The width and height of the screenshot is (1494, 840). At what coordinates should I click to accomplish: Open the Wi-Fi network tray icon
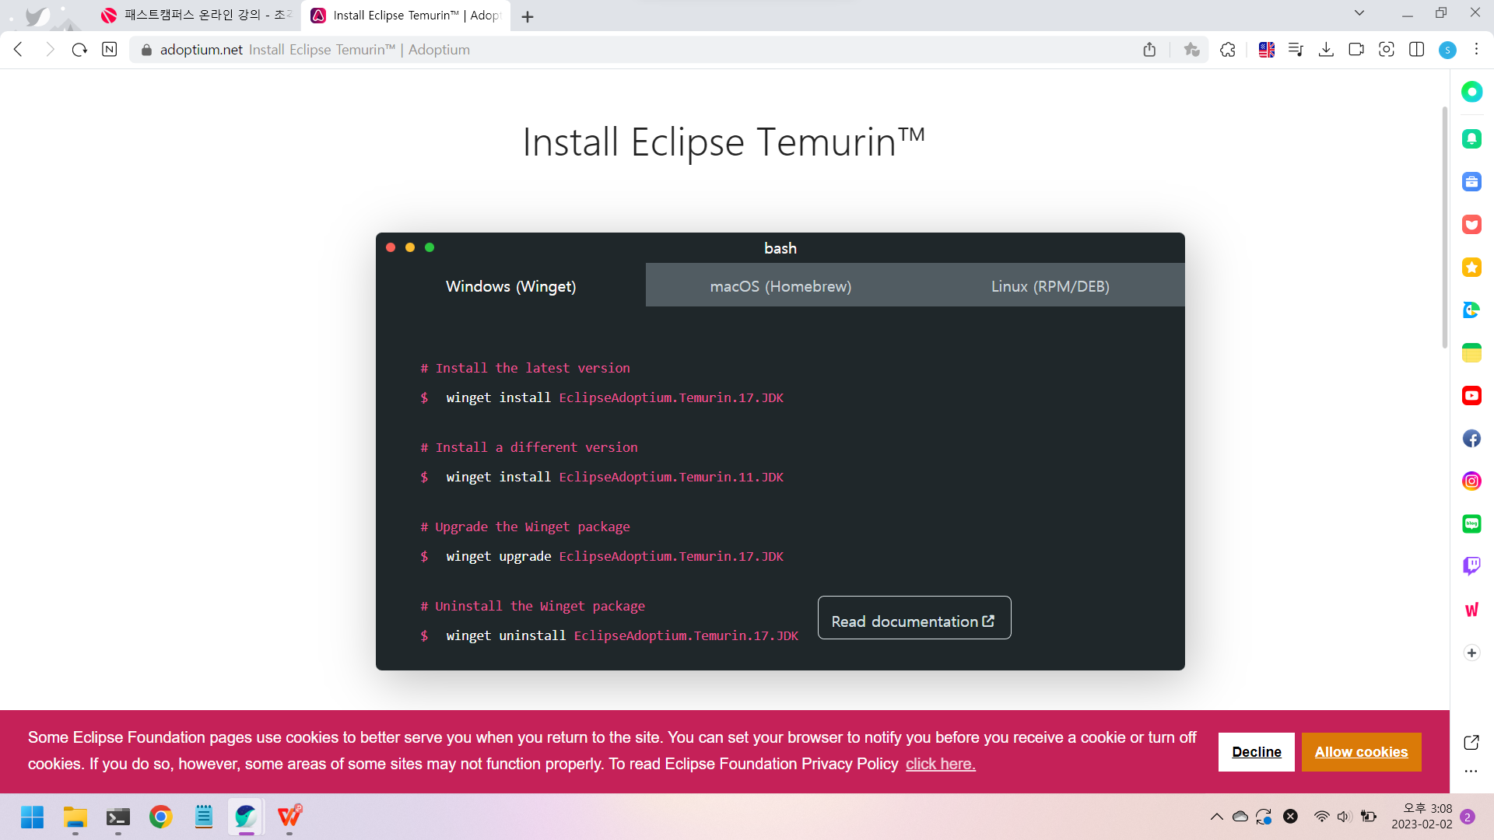pyautogui.click(x=1321, y=817)
